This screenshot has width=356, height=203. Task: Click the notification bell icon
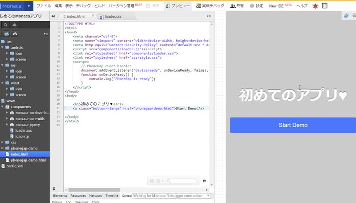click(x=316, y=6)
